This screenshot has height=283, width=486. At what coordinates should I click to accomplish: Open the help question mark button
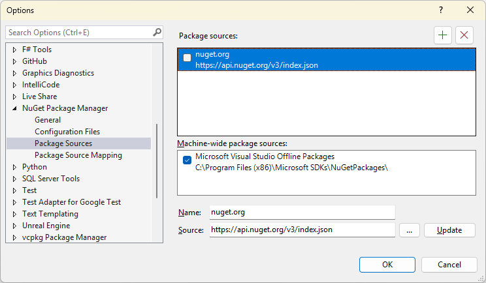pyautogui.click(x=441, y=10)
